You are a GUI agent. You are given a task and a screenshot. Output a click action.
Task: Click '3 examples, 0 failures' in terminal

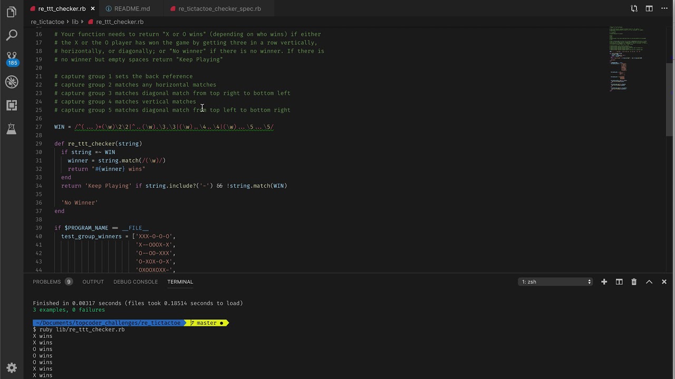[x=69, y=310]
